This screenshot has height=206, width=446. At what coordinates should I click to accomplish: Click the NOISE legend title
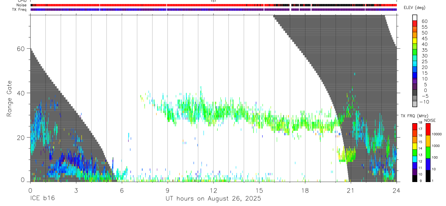[430, 121]
